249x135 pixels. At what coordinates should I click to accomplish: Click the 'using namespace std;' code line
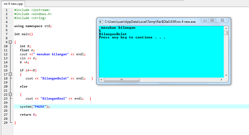(x=33, y=26)
